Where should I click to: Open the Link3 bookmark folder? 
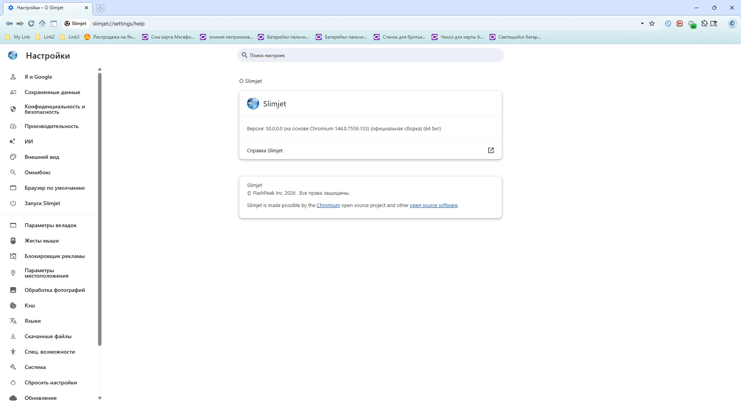coord(70,37)
